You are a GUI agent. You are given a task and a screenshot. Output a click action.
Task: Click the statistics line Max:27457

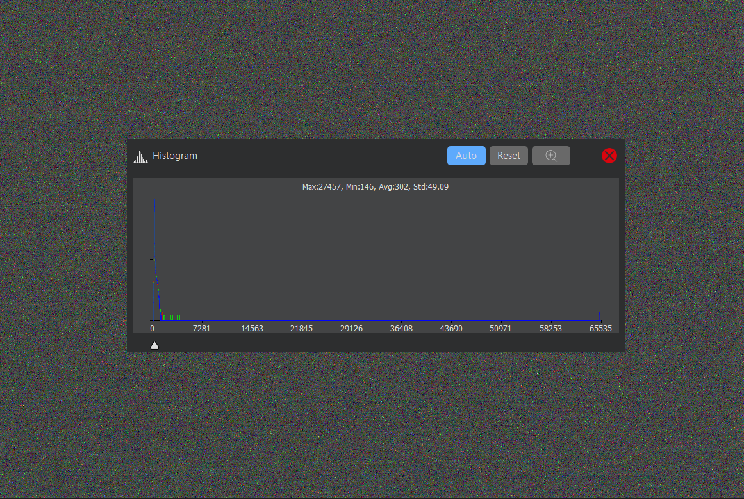[x=376, y=187]
